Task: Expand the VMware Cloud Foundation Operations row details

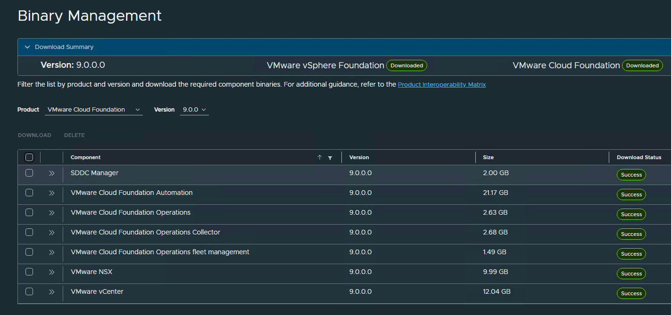Action: click(x=52, y=213)
